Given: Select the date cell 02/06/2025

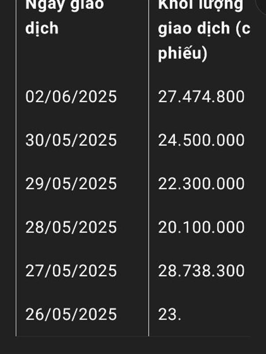Looking at the screenshot, I should (x=71, y=96).
